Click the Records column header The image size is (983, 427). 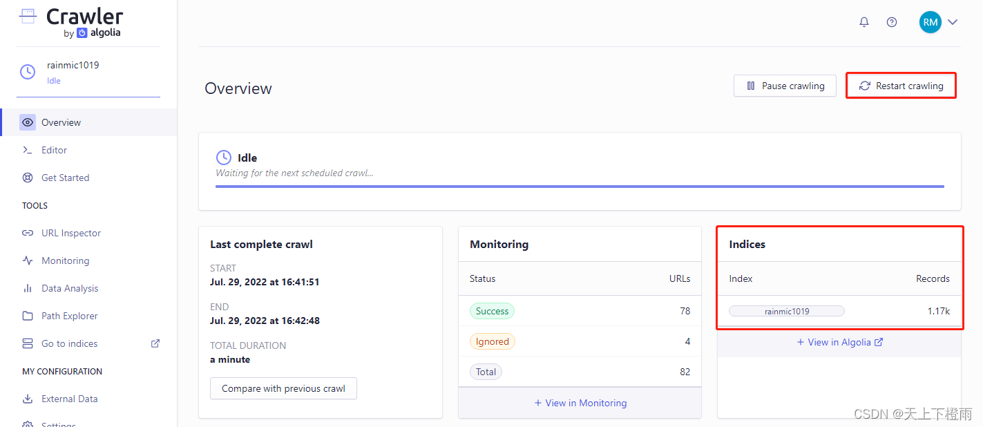933,278
